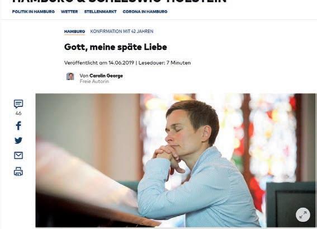Click the Freie Autorin author subtitle
The width and height of the screenshot is (317, 229).
click(94, 81)
